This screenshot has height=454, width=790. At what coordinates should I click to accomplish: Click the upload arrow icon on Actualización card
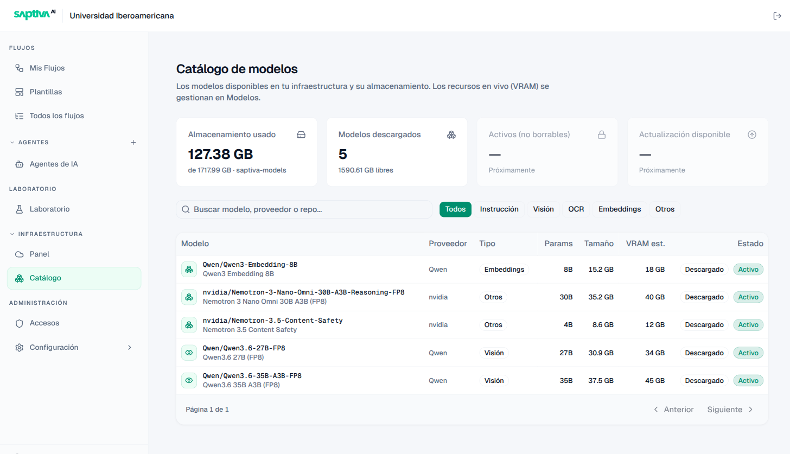[x=752, y=135]
